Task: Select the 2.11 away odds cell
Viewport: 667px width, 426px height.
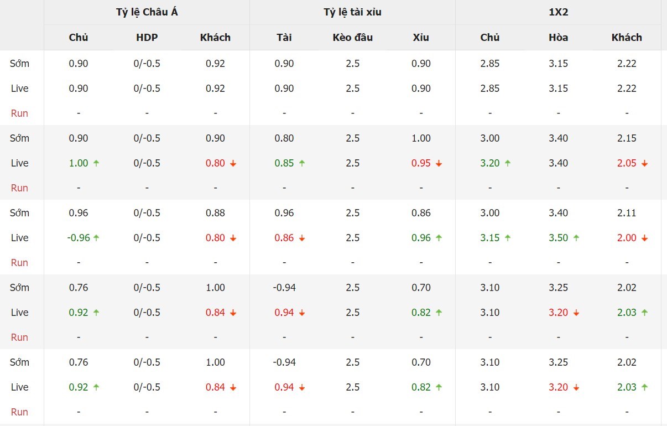Action: tap(627, 213)
